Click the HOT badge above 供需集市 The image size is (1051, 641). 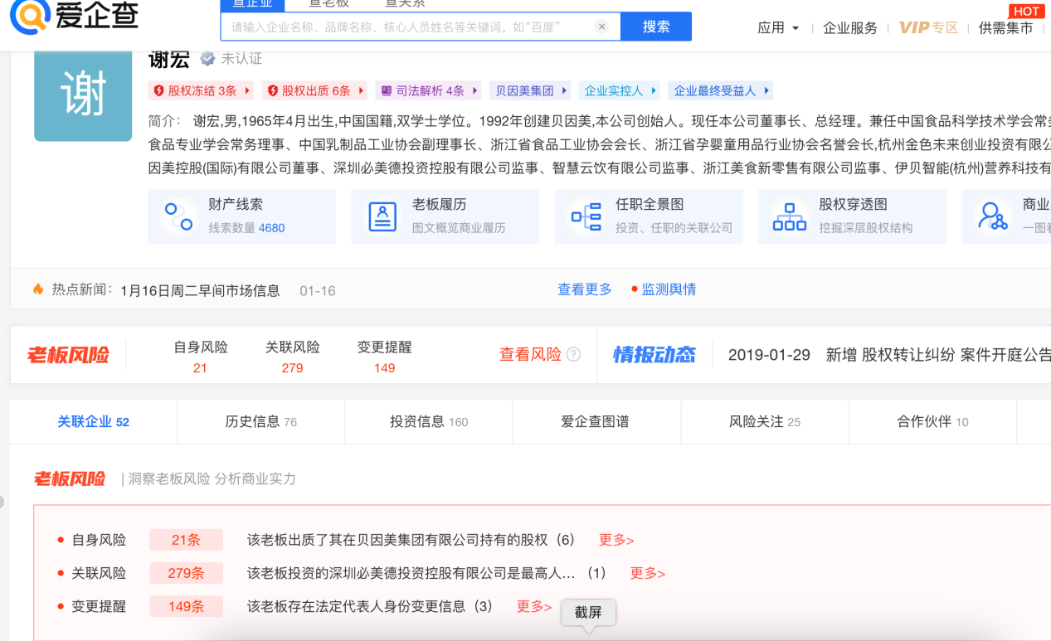coord(1027,11)
